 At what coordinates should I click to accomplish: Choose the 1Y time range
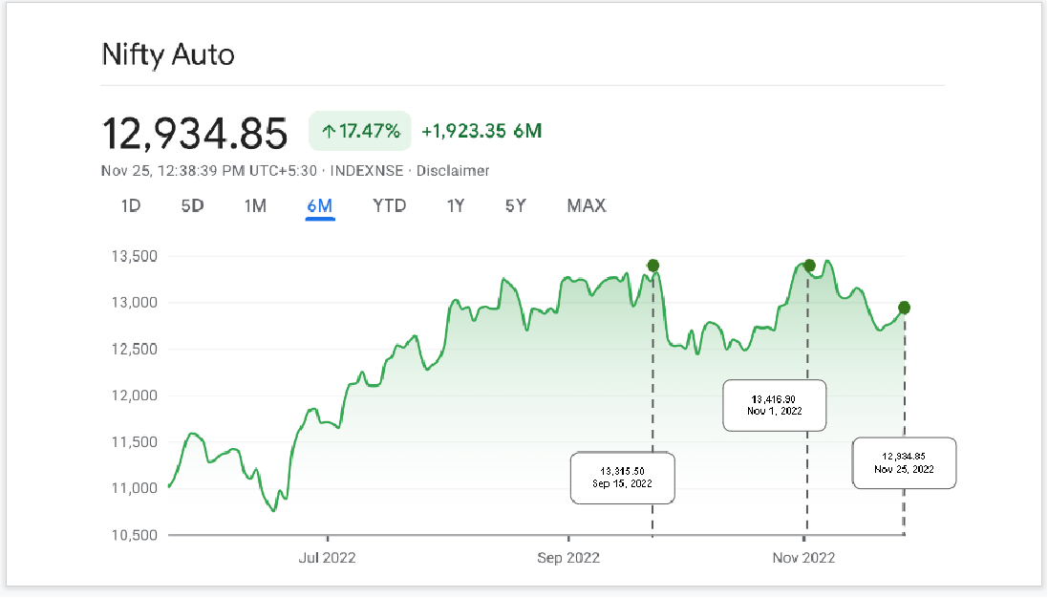click(x=456, y=205)
